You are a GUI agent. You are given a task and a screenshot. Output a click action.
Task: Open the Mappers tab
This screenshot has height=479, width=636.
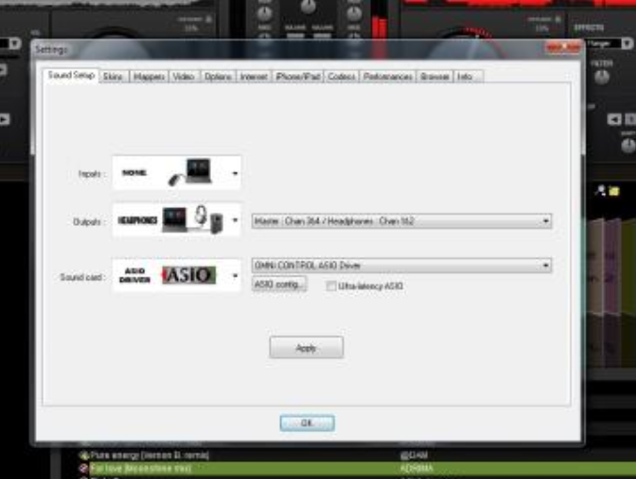pyautogui.click(x=149, y=76)
